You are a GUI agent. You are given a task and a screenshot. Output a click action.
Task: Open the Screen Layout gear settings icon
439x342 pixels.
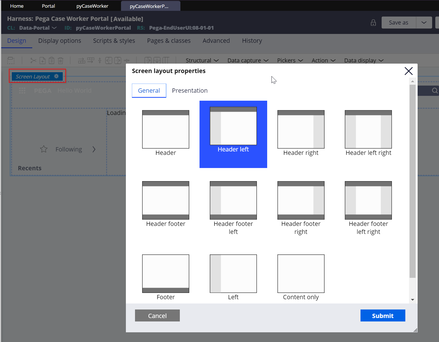coord(57,76)
